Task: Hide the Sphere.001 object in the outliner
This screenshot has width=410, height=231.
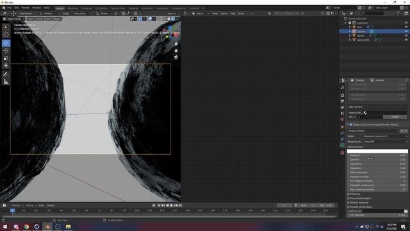Action: pyautogui.click(x=406, y=40)
